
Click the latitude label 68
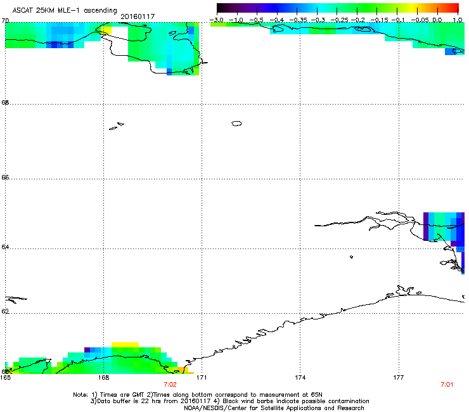click(x=5, y=103)
